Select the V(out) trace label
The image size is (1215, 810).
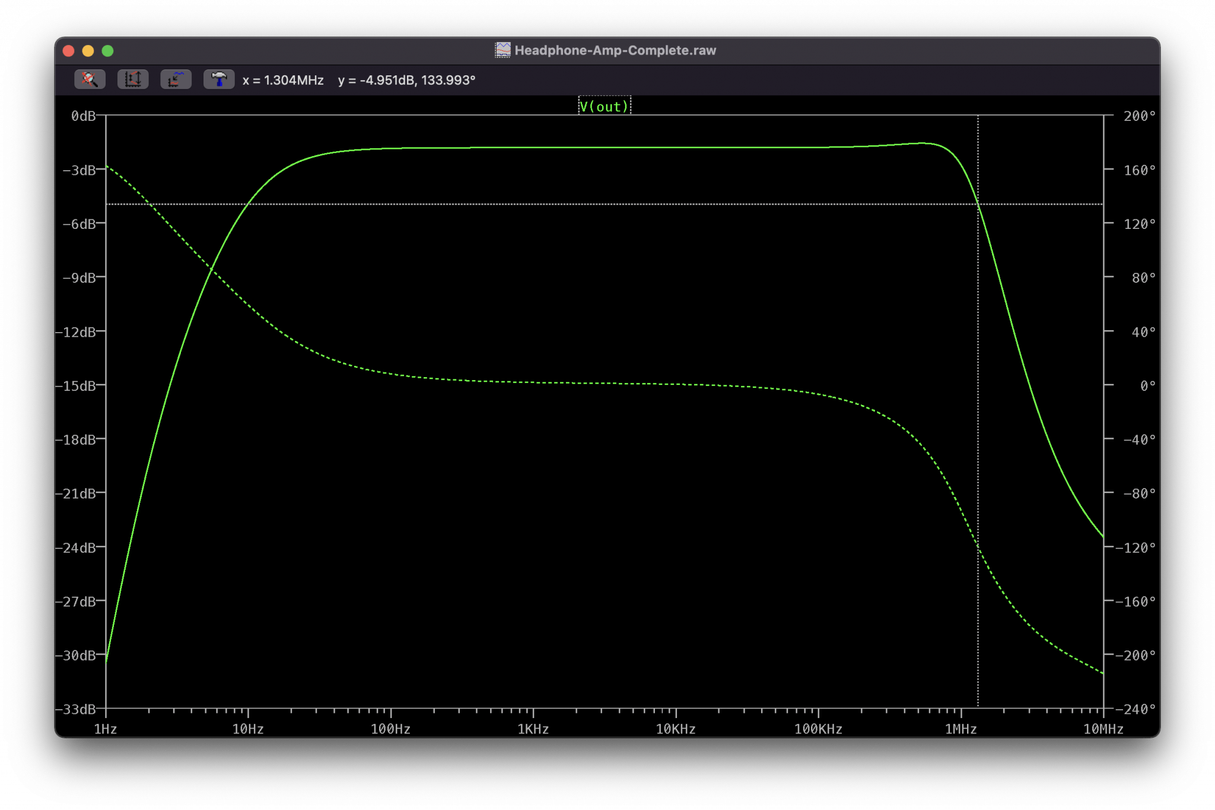[604, 106]
